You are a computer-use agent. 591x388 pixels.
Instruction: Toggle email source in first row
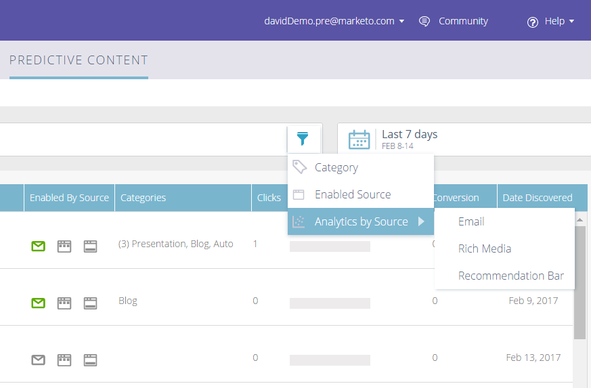click(39, 246)
